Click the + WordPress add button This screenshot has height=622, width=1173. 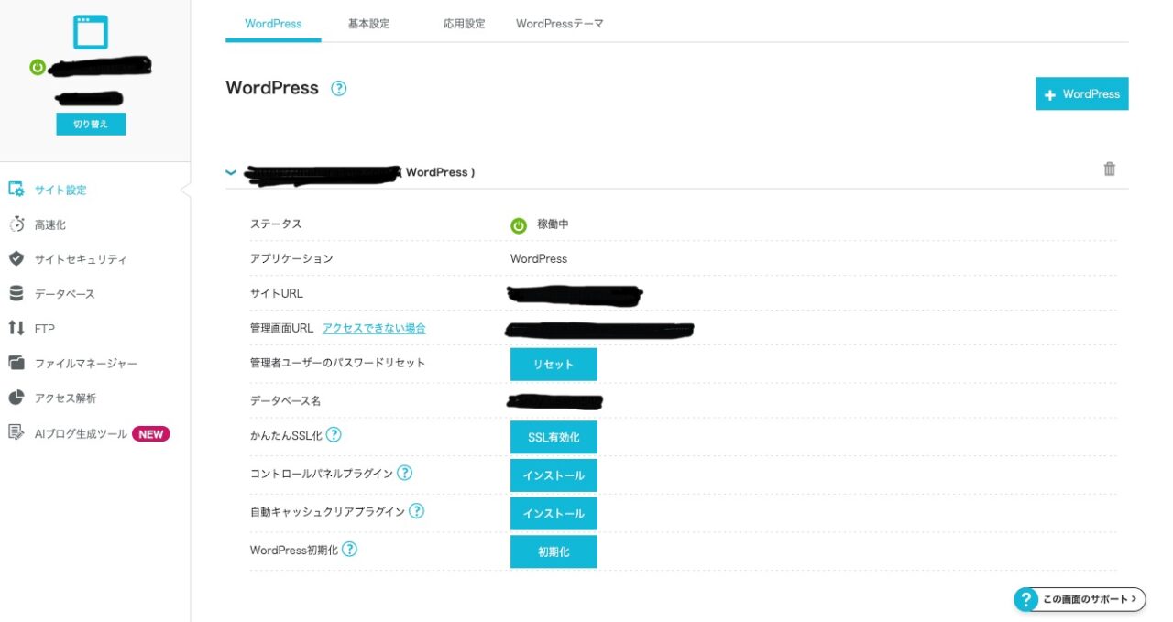coord(1081,93)
